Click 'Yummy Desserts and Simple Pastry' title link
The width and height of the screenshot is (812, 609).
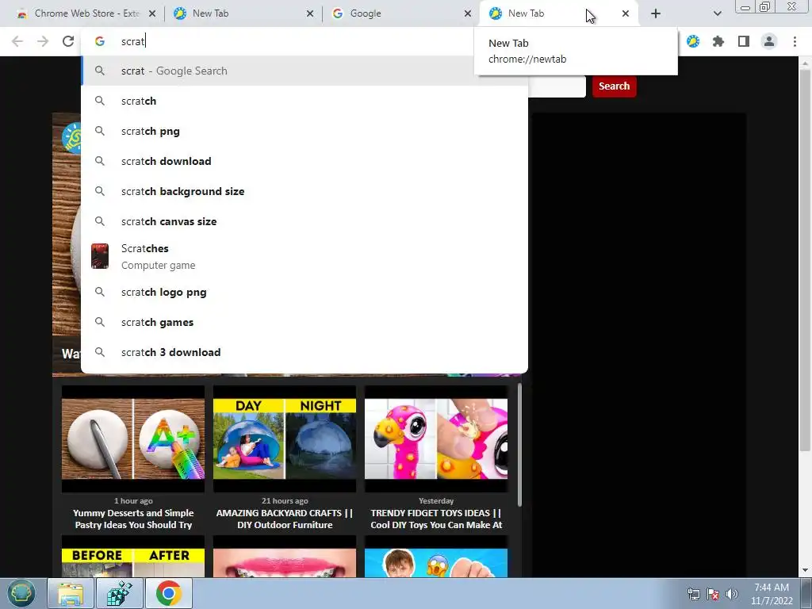pyautogui.click(x=133, y=519)
